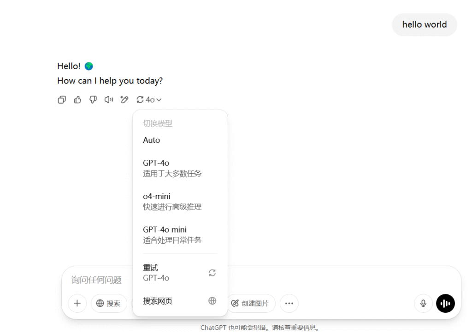This screenshot has height=334, width=472.
Task: Read the response aloud with speaker icon
Action: point(109,100)
